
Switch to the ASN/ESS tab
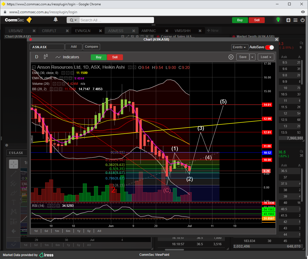point(116,31)
